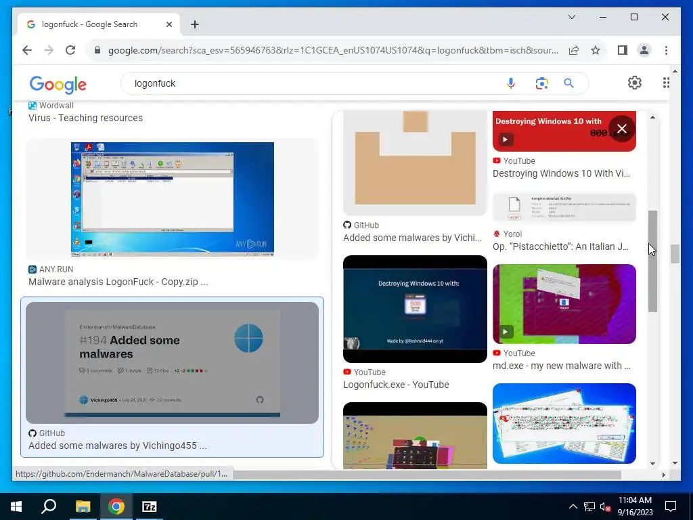This screenshot has height=520, width=693.
Task: Open the tab search chevron
Action: click(571, 17)
